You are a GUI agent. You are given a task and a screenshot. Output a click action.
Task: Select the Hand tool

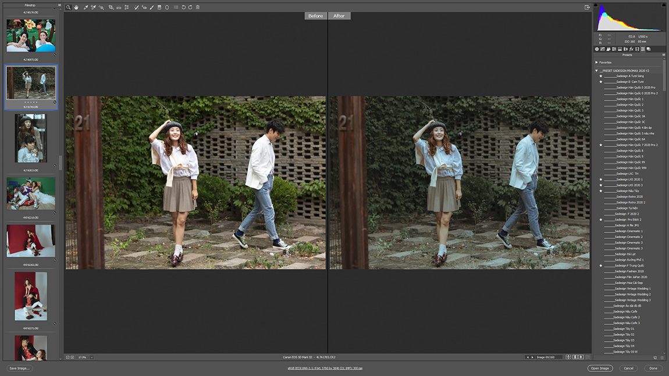76,8
